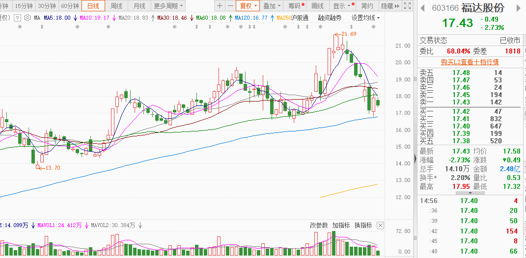
Task: Open the 设置均线 dropdown
Action: click(366, 18)
